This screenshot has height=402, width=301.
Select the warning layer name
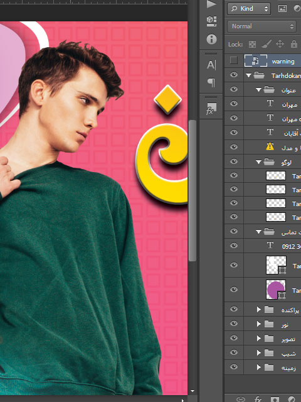coord(283,62)
